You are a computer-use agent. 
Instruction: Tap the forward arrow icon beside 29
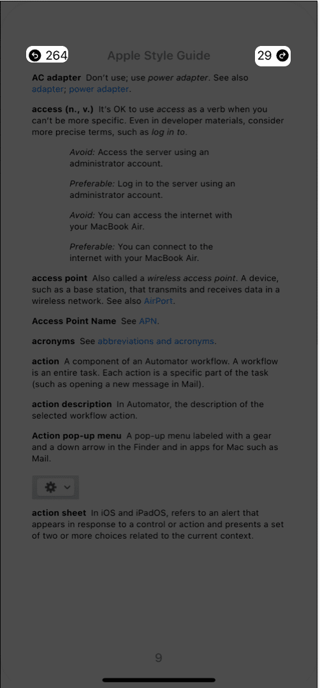[283, 56]
